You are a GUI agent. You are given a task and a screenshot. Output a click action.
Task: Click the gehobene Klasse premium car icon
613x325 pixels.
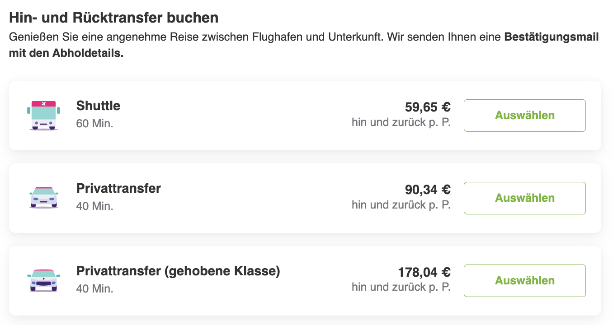[43, 280]
